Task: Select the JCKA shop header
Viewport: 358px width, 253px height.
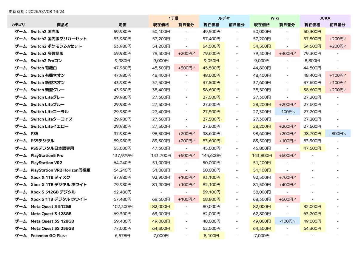Action: [325, 18]
